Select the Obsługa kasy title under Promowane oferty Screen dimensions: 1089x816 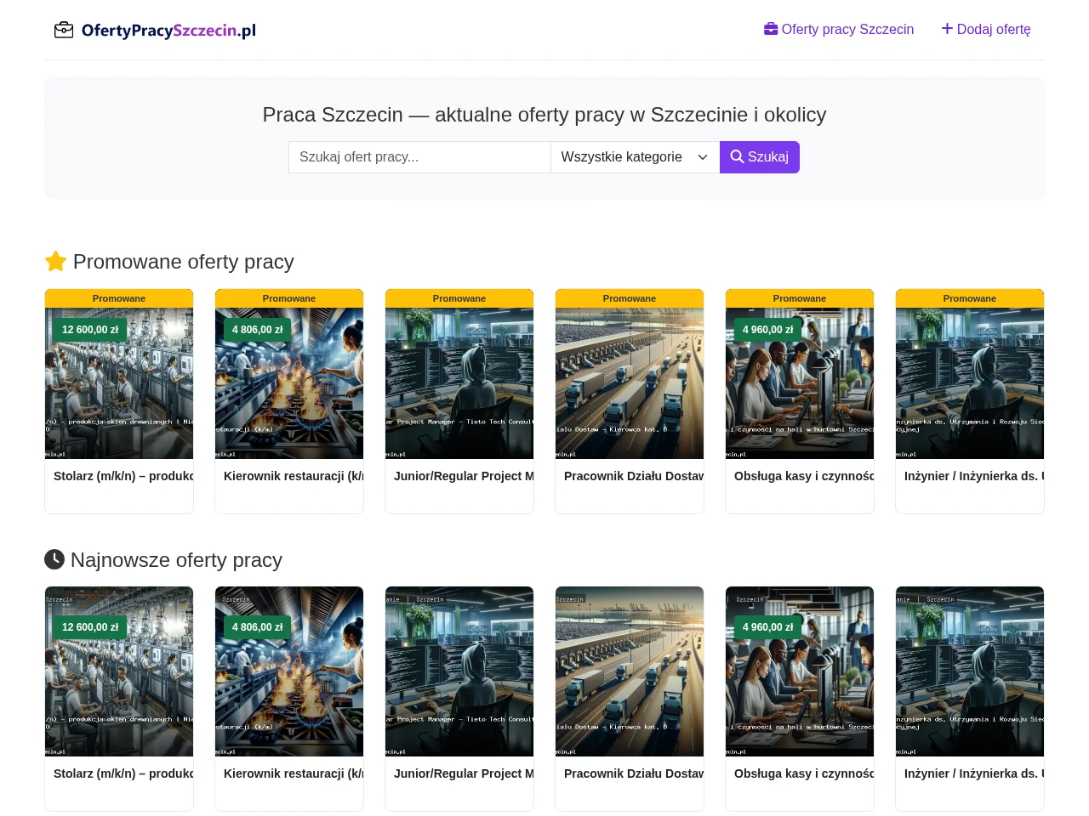tap(804, 476)
